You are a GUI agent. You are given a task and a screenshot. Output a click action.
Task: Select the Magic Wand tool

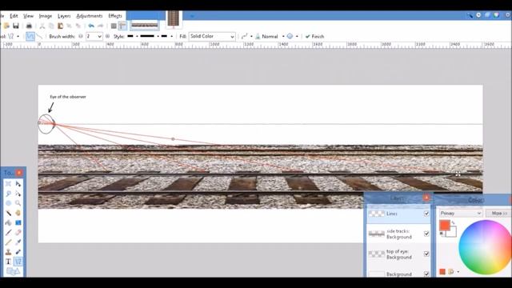[8, 213]
